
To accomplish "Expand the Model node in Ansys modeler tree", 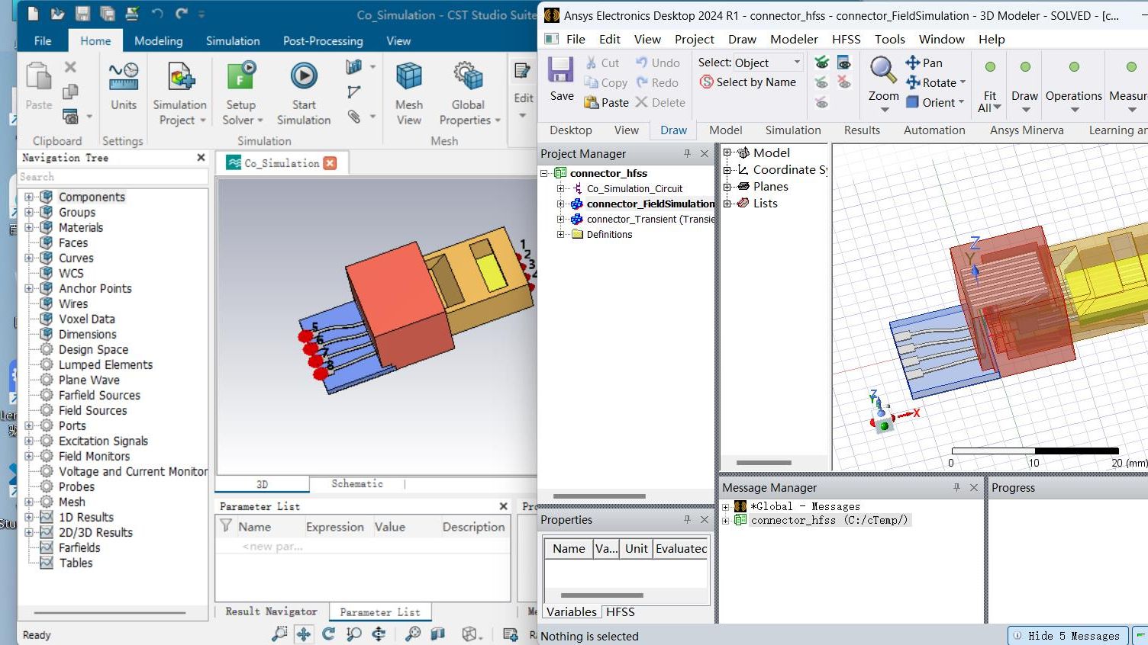I will (727, 152).
